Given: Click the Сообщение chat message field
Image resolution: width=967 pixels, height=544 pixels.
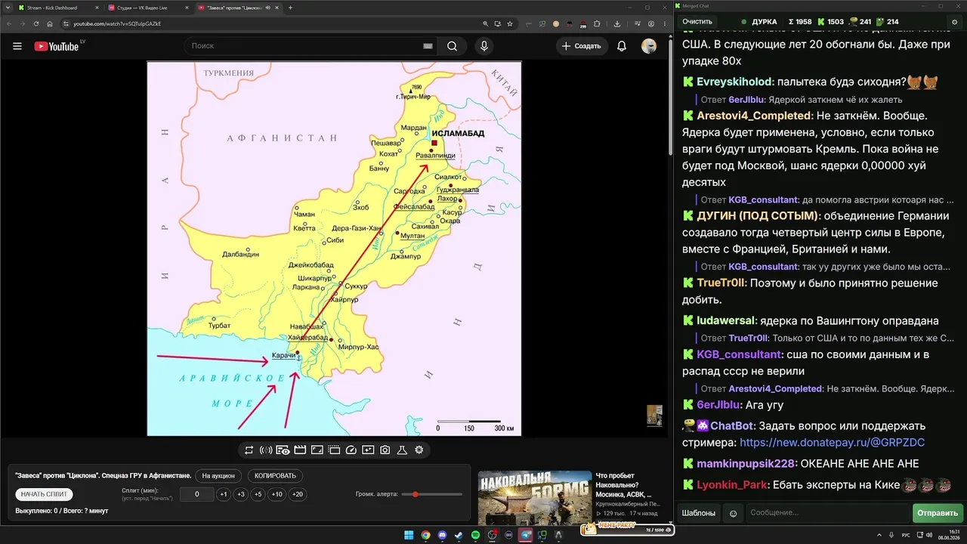Looking at the screenshot, I should (827, 513).
